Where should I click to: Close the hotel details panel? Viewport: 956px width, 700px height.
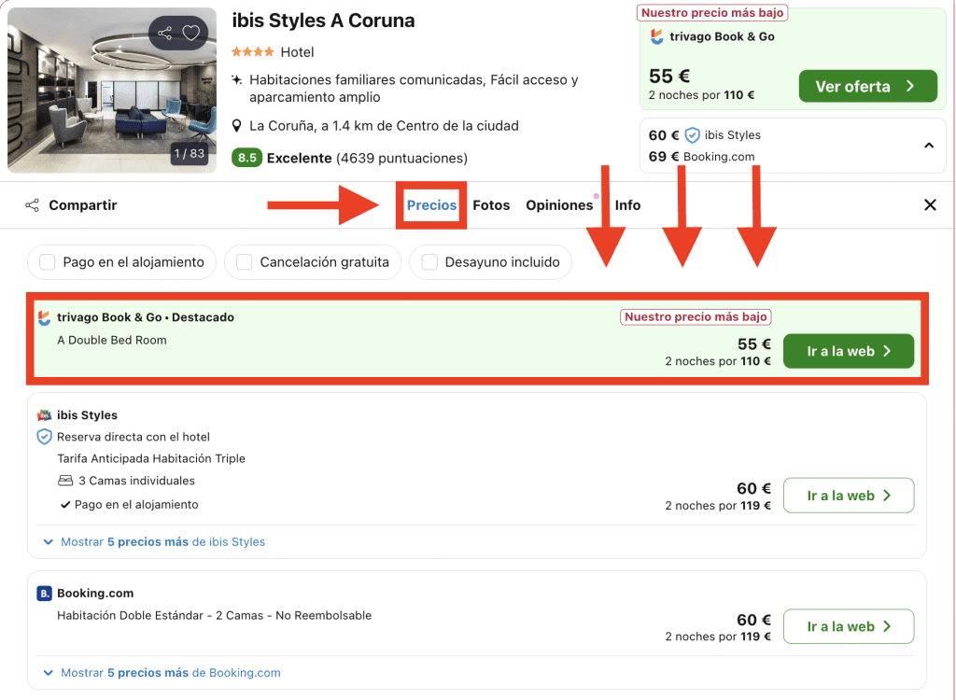point(930,205)
